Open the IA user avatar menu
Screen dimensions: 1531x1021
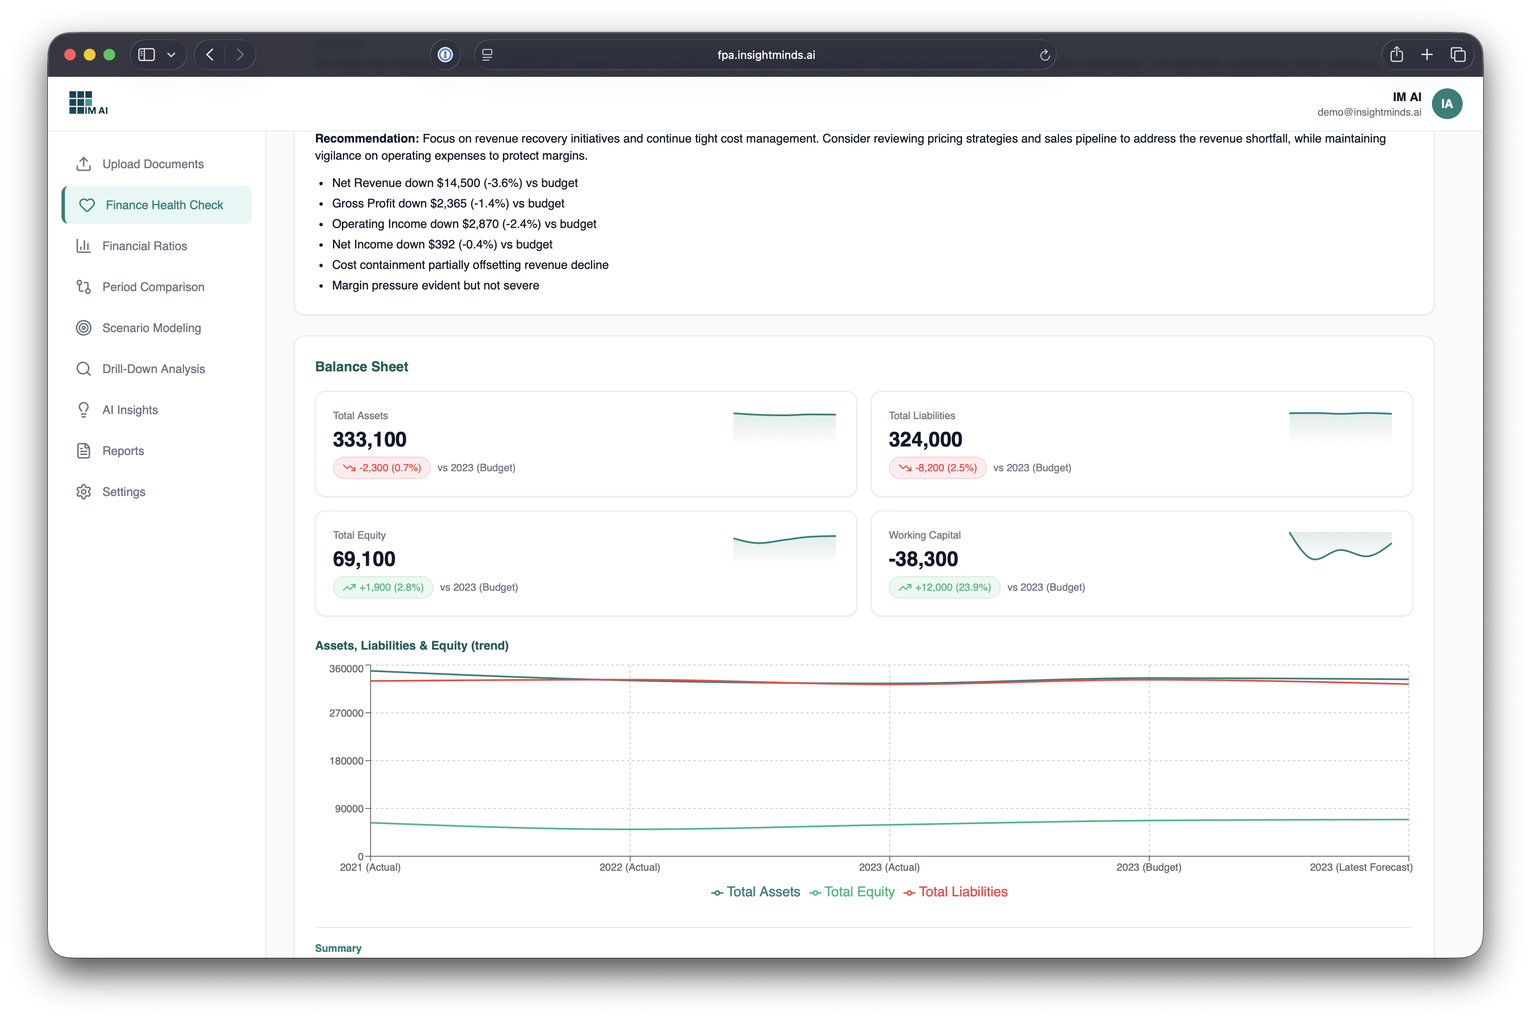(x=1446, y=104)
